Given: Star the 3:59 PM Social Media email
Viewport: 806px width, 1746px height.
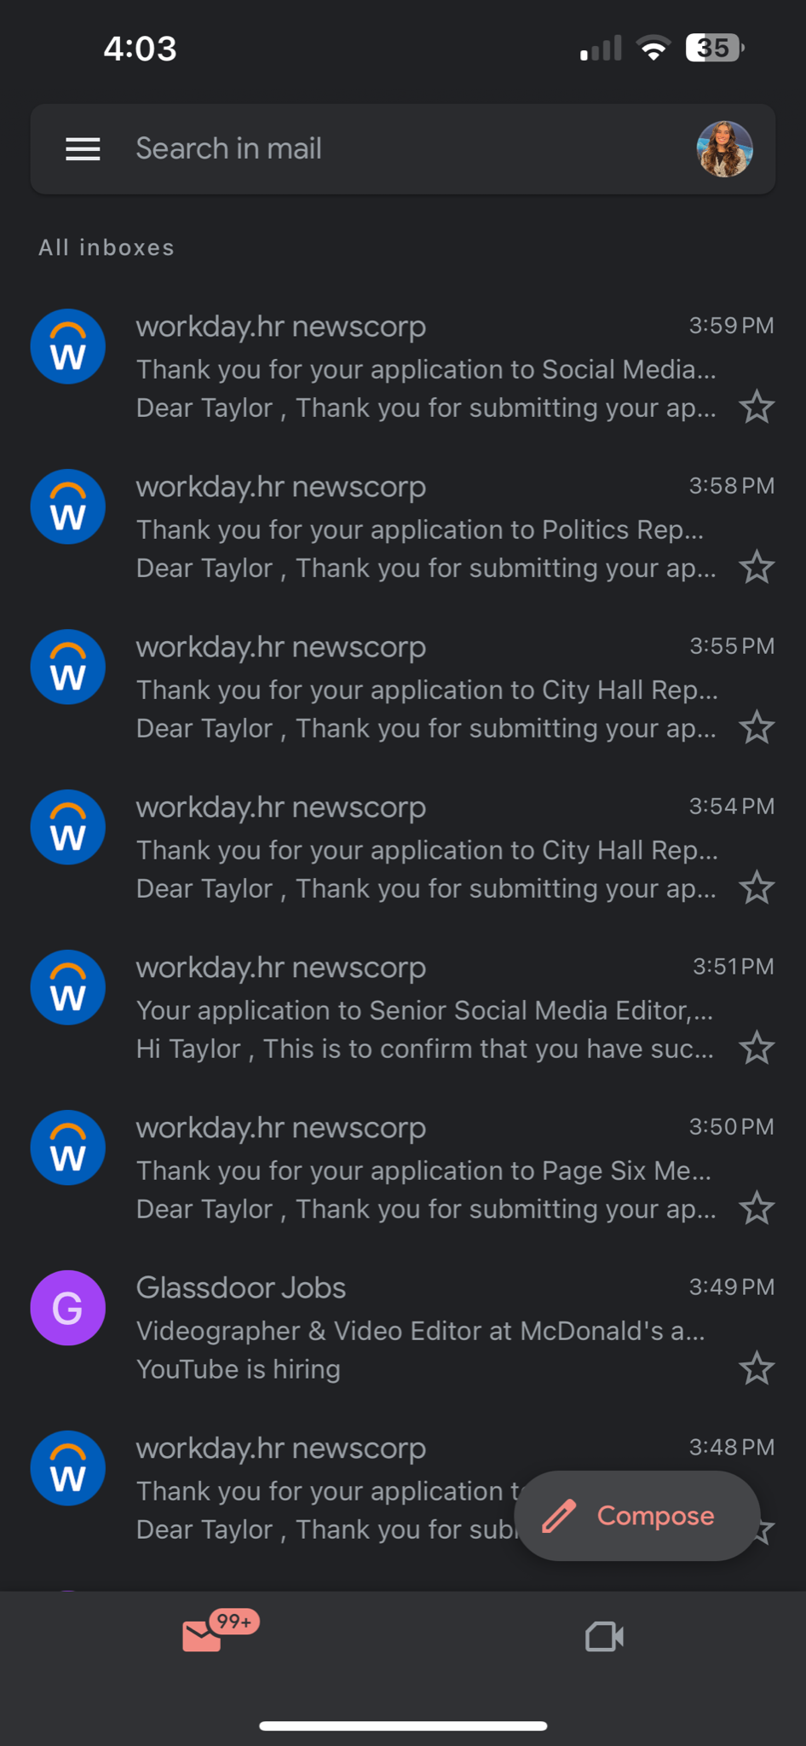Looking at the screenshot, I should coord(756,408).
